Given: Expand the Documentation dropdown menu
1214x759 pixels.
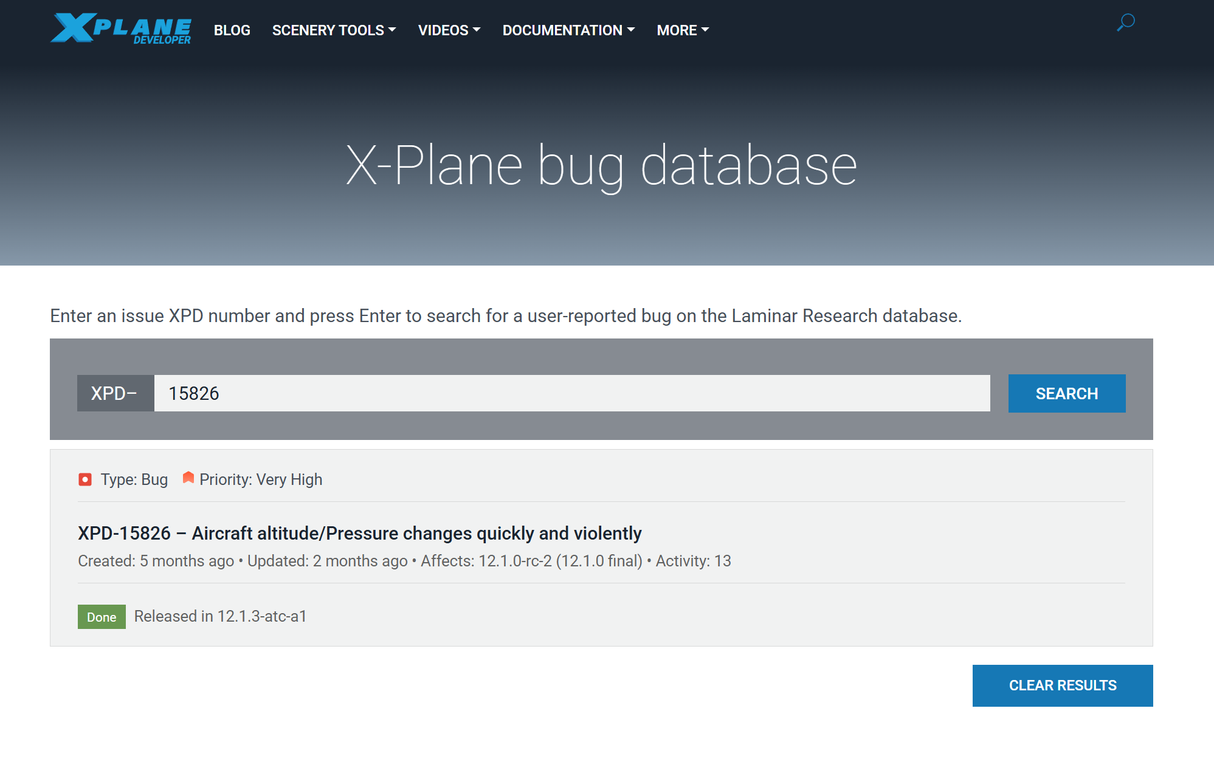Looking at the screenshot, I should click(568, 30).
